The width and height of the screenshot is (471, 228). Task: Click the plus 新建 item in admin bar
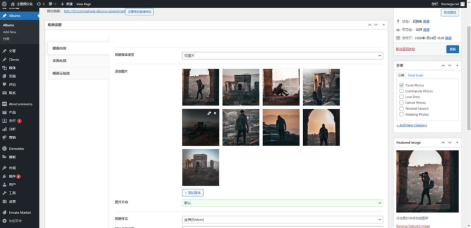67,4
